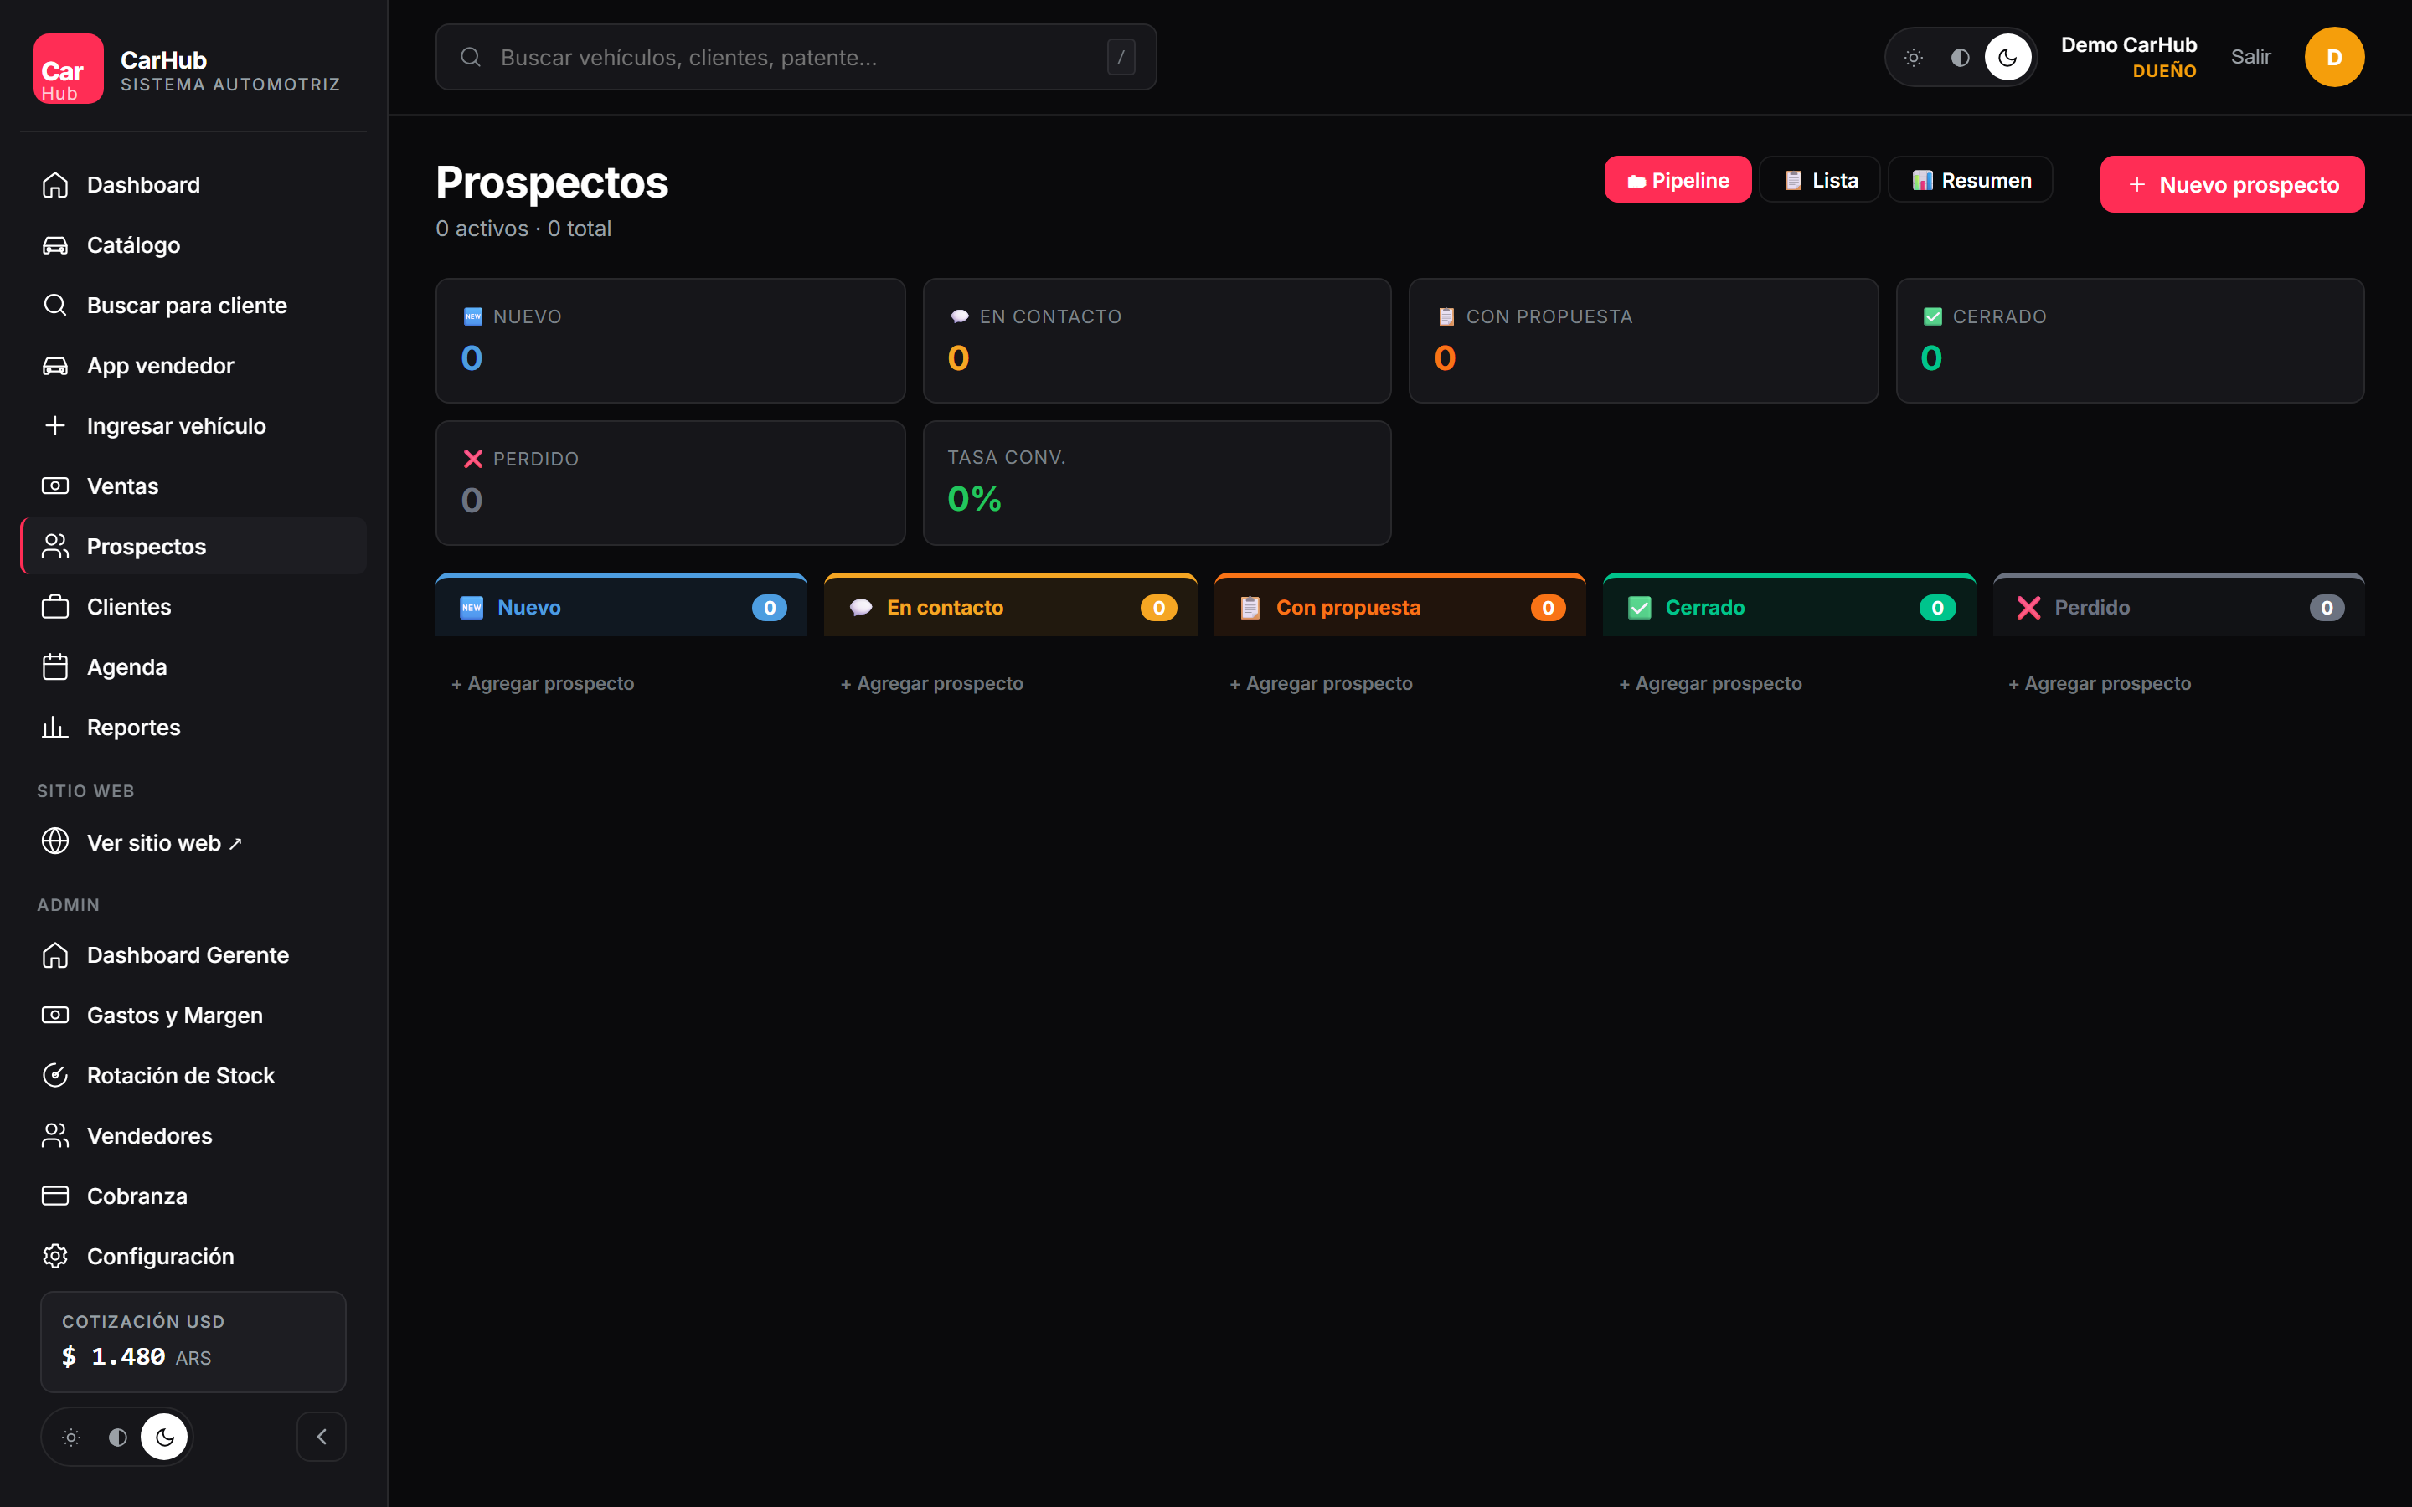Switch to the Pipeline view tab
Screen dimensions: 2412x1507
click(x=1678, y=179)
